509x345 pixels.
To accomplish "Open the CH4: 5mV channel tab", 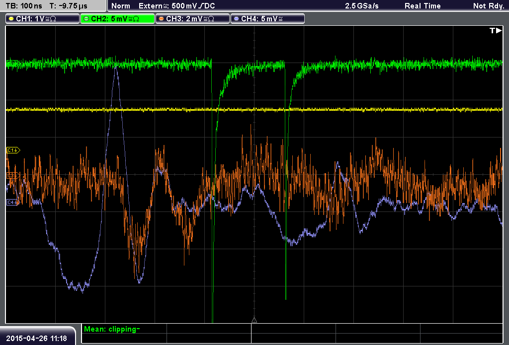I will [x=267, y=19].
